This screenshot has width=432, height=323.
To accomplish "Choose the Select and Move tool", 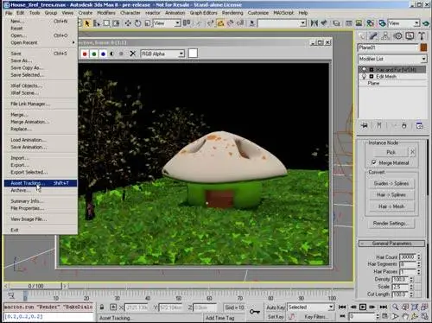I will point(128,23).
